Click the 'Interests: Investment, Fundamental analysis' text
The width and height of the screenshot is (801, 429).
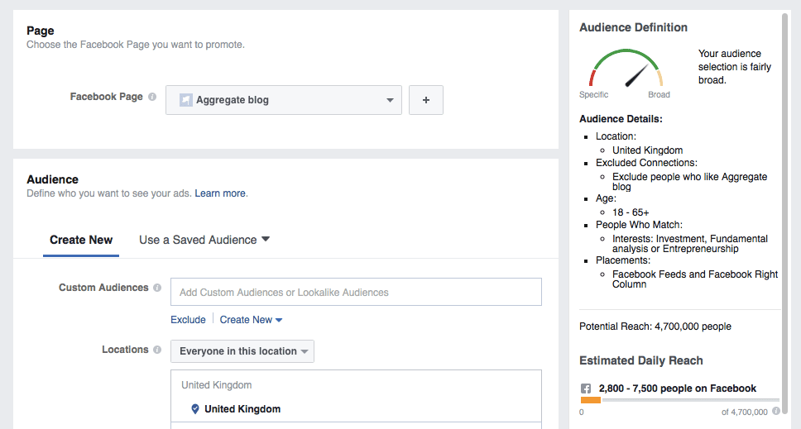[x=689, y=244]
